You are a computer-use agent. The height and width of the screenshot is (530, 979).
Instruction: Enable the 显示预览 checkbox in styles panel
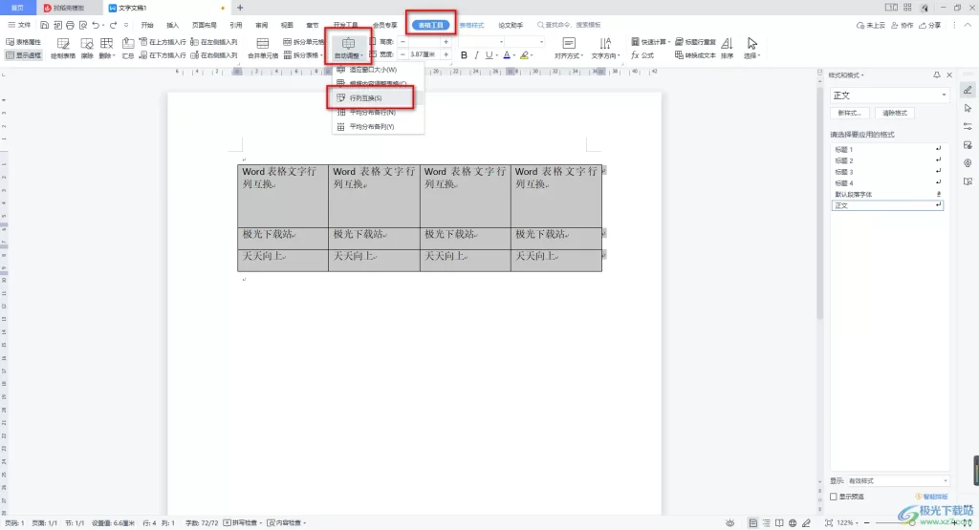click(834, 497)
